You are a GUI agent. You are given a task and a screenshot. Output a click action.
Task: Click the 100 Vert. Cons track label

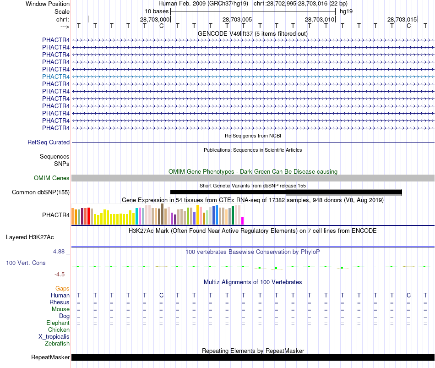click(x=26, y=263)
